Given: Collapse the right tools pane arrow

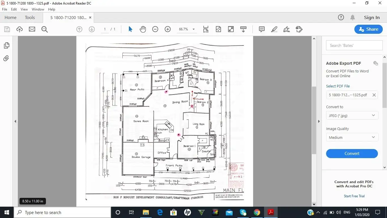Looking at the screenshot, I should [x=319, y=121].
